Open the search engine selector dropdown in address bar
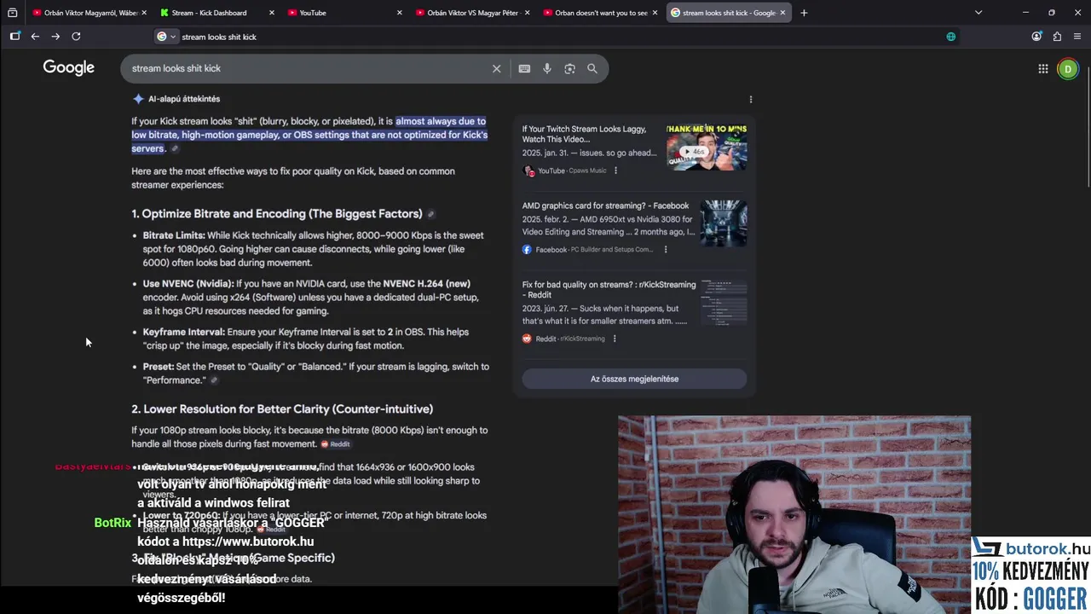This screenshot has width=1091, height=614. coord(166,37)
